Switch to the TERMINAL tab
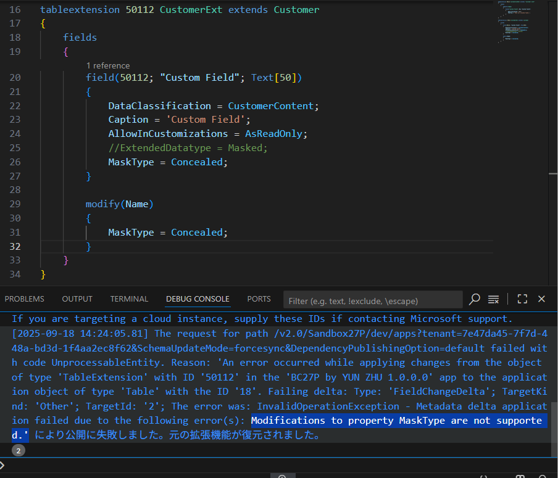This screenshot has height=478, width=558. click(x=129, y=299)
